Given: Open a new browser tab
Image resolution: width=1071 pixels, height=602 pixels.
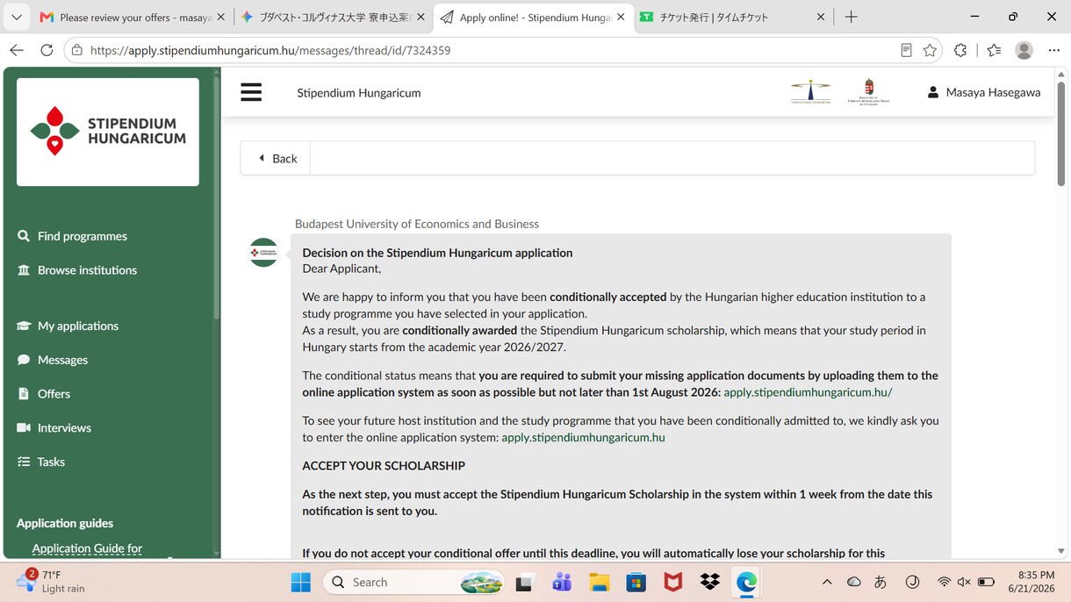Looking at the screenshot, I should 851,17.
